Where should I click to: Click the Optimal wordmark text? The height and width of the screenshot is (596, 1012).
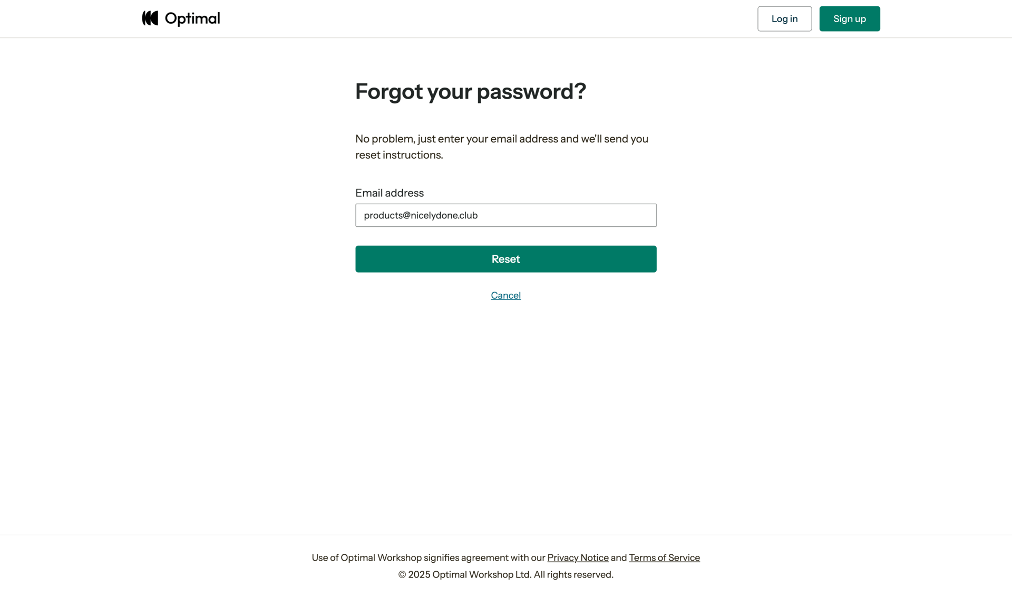click(x=192, y=19)
